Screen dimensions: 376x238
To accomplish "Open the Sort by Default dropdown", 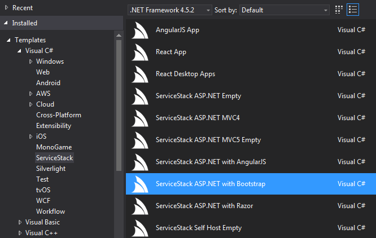I will (284, 10).
